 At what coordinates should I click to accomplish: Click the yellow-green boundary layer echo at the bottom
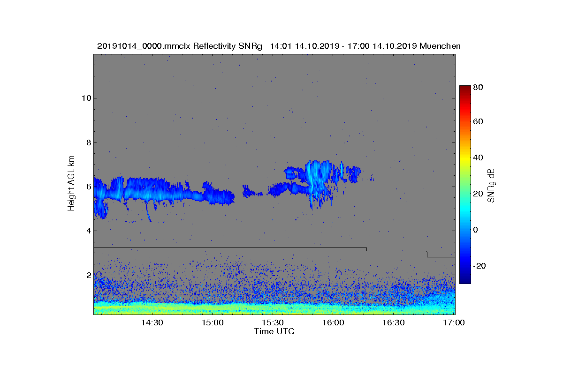274,308
